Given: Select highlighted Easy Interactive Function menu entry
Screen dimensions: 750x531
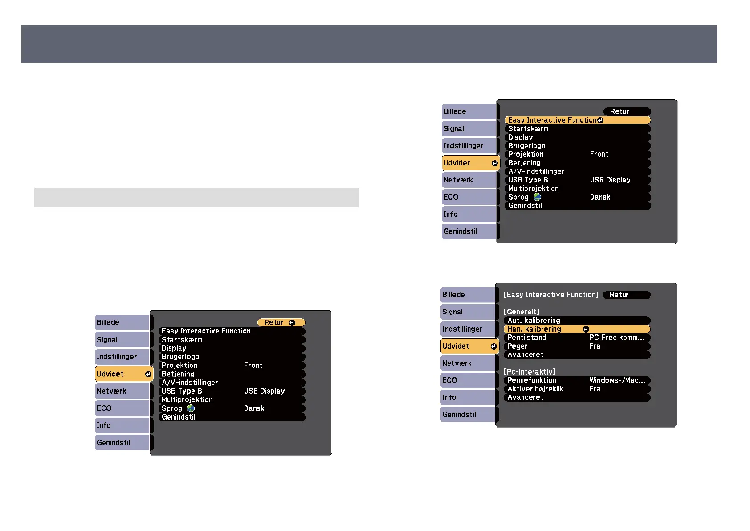Looking at the screenshot, I should pos(552,120).
